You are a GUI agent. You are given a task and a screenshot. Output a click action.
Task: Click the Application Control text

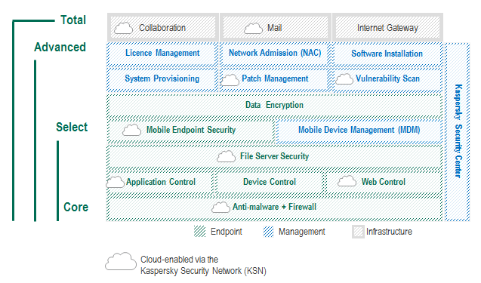coord(161,182)
